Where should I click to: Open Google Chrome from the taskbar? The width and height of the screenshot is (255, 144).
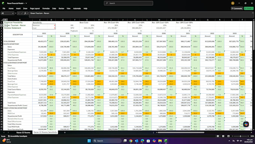tap(131, 141)
